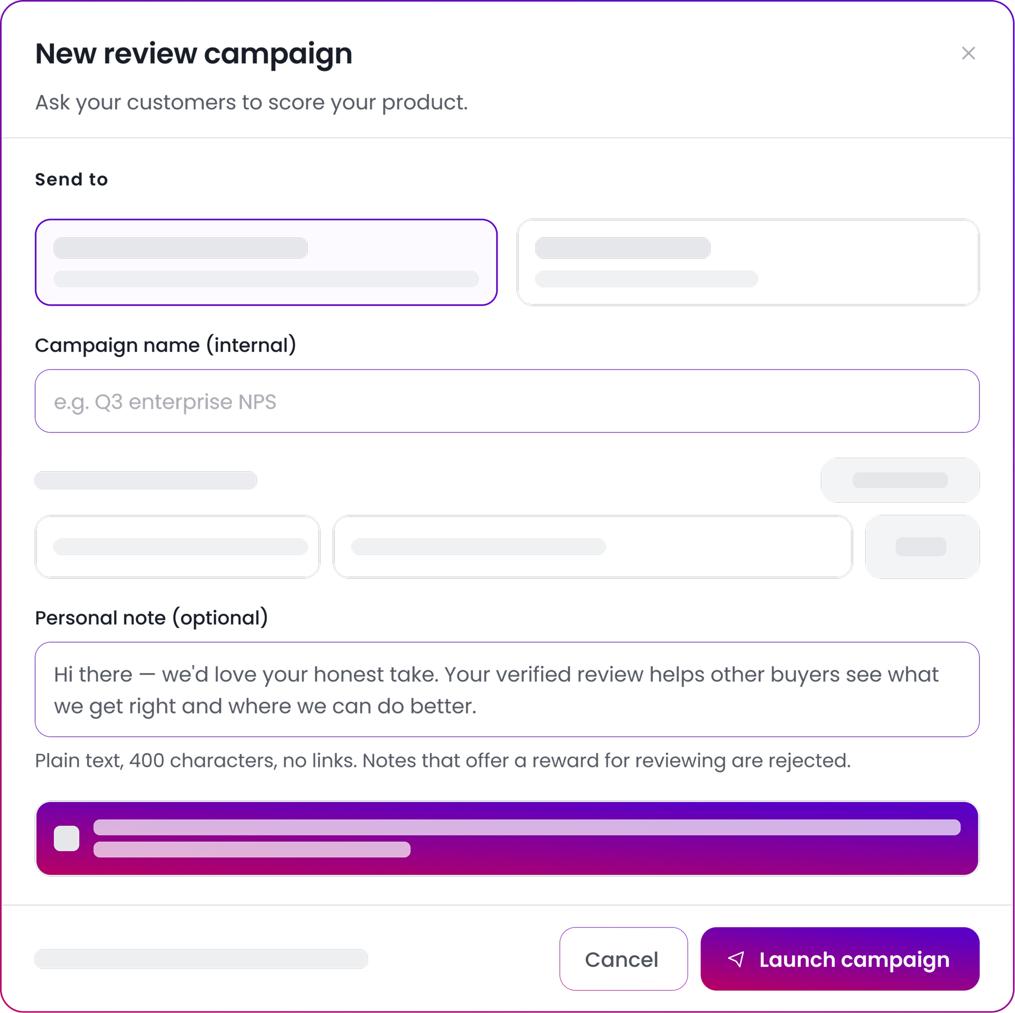Screen dimensions: 1015x1013
Task: Click the loading placeholder bar in dialog footer
Action: [201, 958]
